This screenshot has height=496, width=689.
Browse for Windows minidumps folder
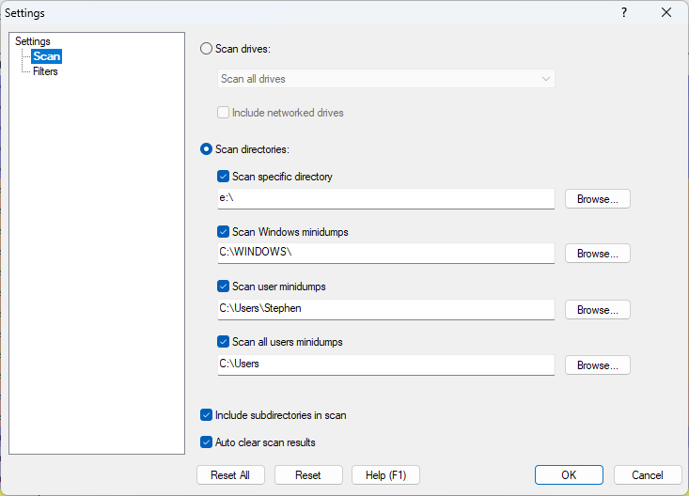[598, 254]
